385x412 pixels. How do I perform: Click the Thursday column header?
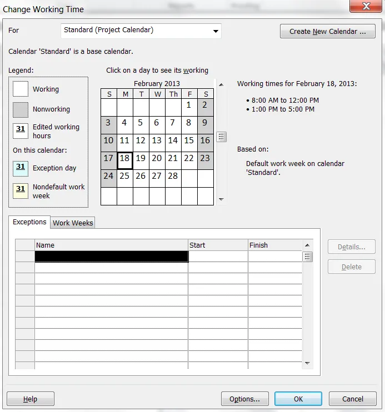(x=173, y=94)
